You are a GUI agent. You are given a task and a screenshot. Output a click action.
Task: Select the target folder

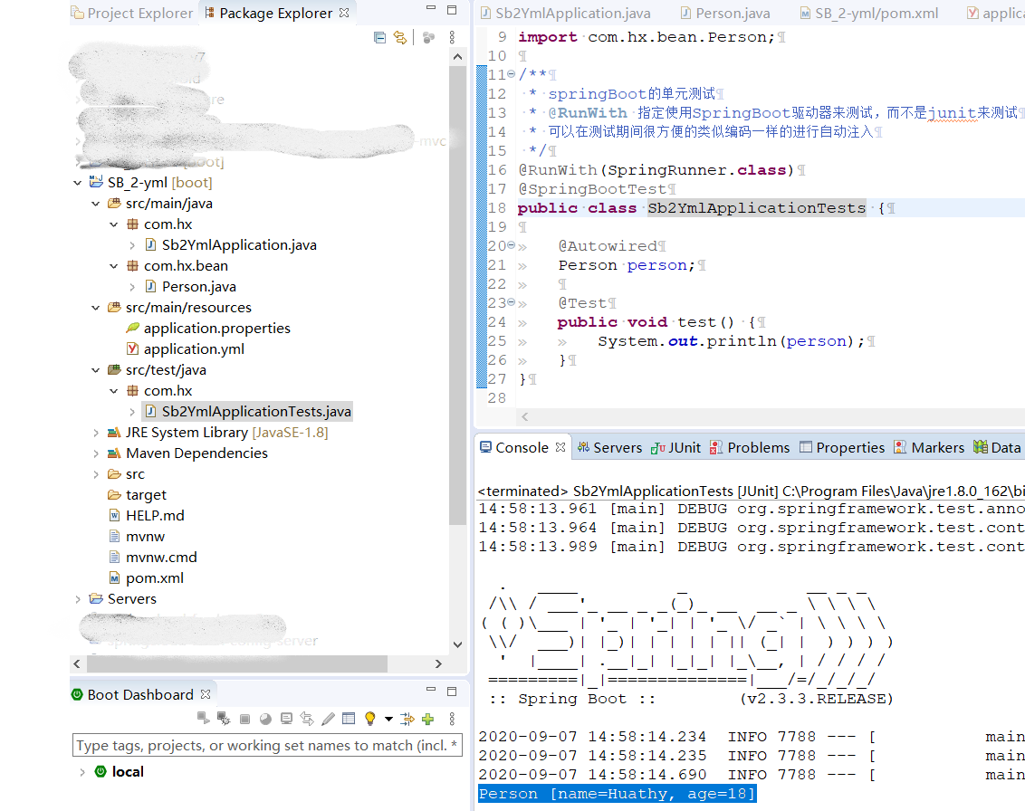(x=138, y=495)
